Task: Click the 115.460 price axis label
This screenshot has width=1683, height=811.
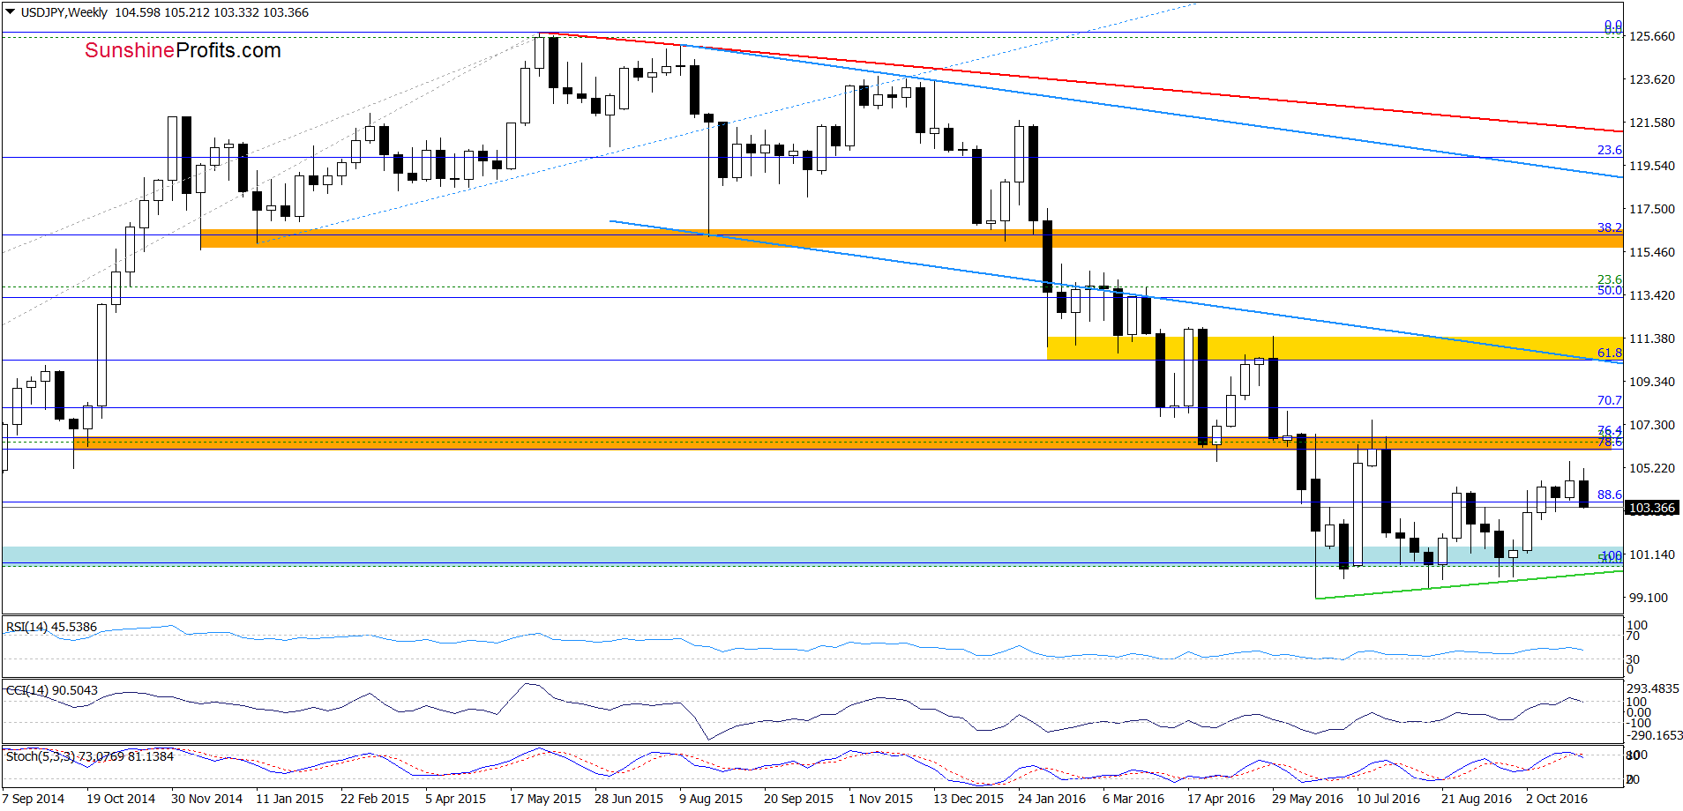Action: click(x=1651, y=252)
